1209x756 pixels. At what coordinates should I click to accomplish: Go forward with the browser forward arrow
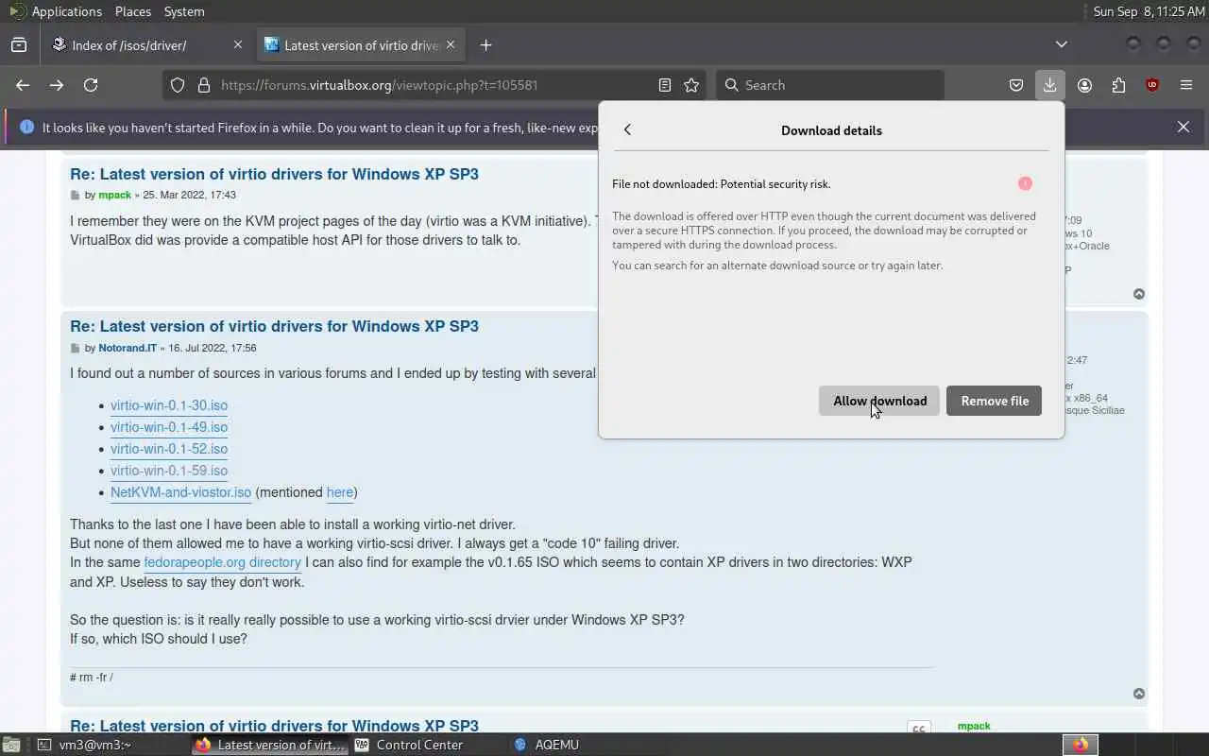(57, 85)
